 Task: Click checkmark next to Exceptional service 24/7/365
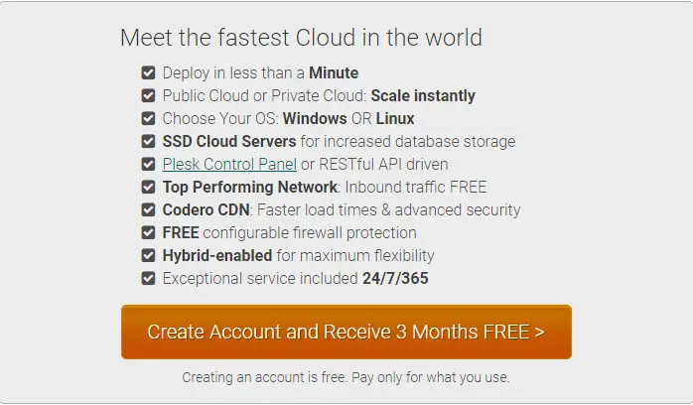click(x=149, y=279)
